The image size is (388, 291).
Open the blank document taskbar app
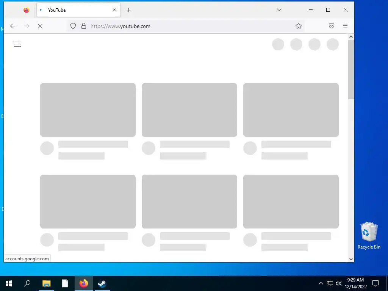tap(65, 283)
